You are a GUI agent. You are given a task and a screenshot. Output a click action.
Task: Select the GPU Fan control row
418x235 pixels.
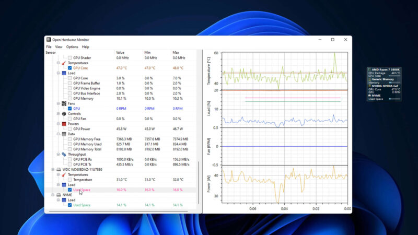tap(121, 119)
